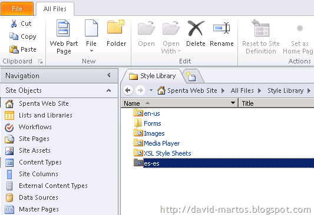Viewport: 314px width, 215px height.
Task: Click Style Library breadcrumb link
Action: 286,90
